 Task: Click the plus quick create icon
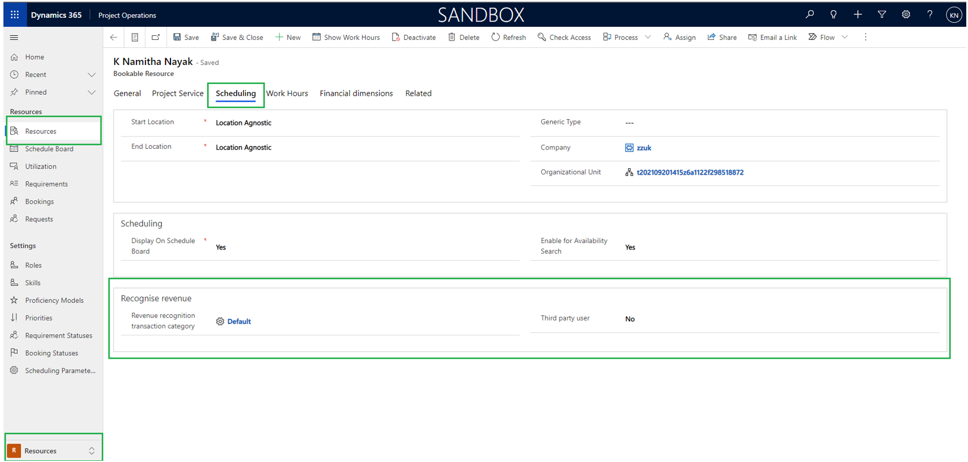857,15
